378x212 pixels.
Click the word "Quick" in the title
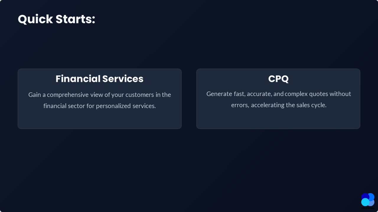point(36,19)
